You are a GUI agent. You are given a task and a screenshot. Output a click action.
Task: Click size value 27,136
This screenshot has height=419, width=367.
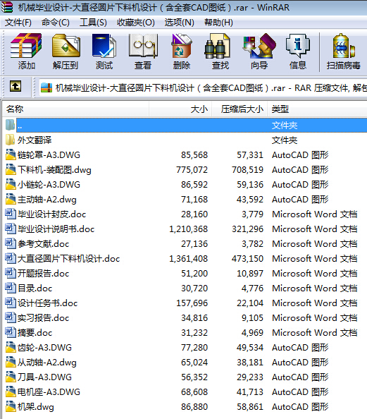click(194, 243)
